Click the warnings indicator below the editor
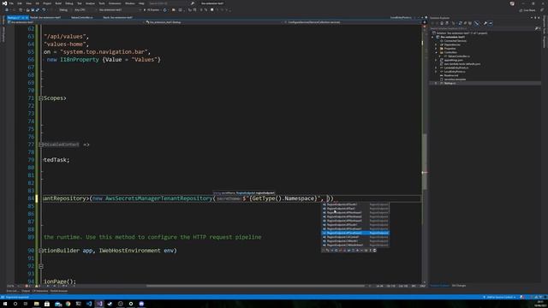Viewport: 548px width, 308px height. 38,286
